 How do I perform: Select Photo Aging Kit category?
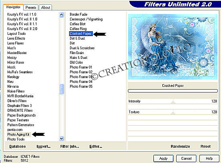click(x=18, y=135)
